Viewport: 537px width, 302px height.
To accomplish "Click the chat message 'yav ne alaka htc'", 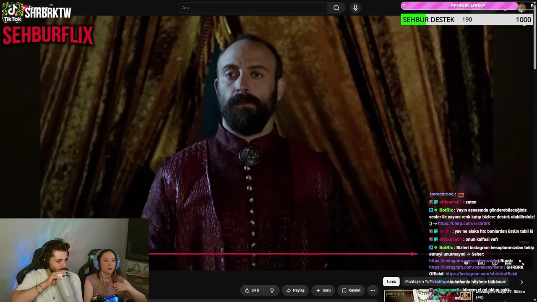I will click(481, 231).
